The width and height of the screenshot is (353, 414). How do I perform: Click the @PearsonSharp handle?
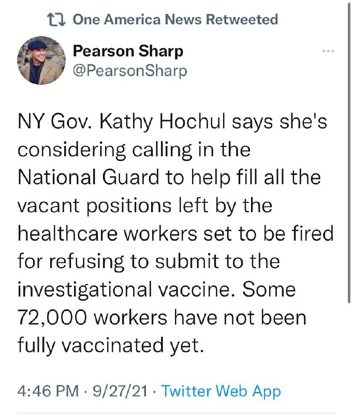[130, 70]
